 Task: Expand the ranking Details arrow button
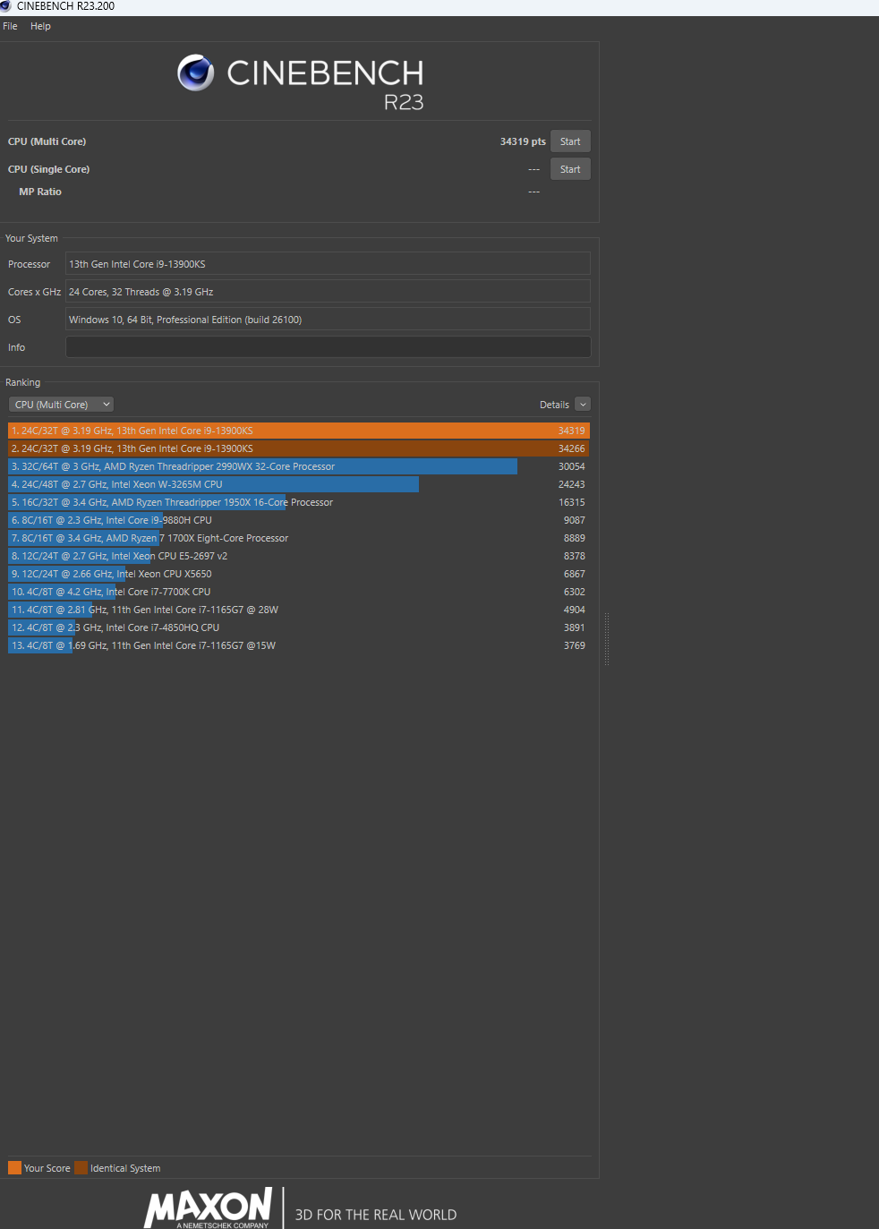tap(583, 405)
